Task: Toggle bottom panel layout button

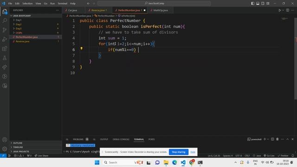Action: (258, 3)
